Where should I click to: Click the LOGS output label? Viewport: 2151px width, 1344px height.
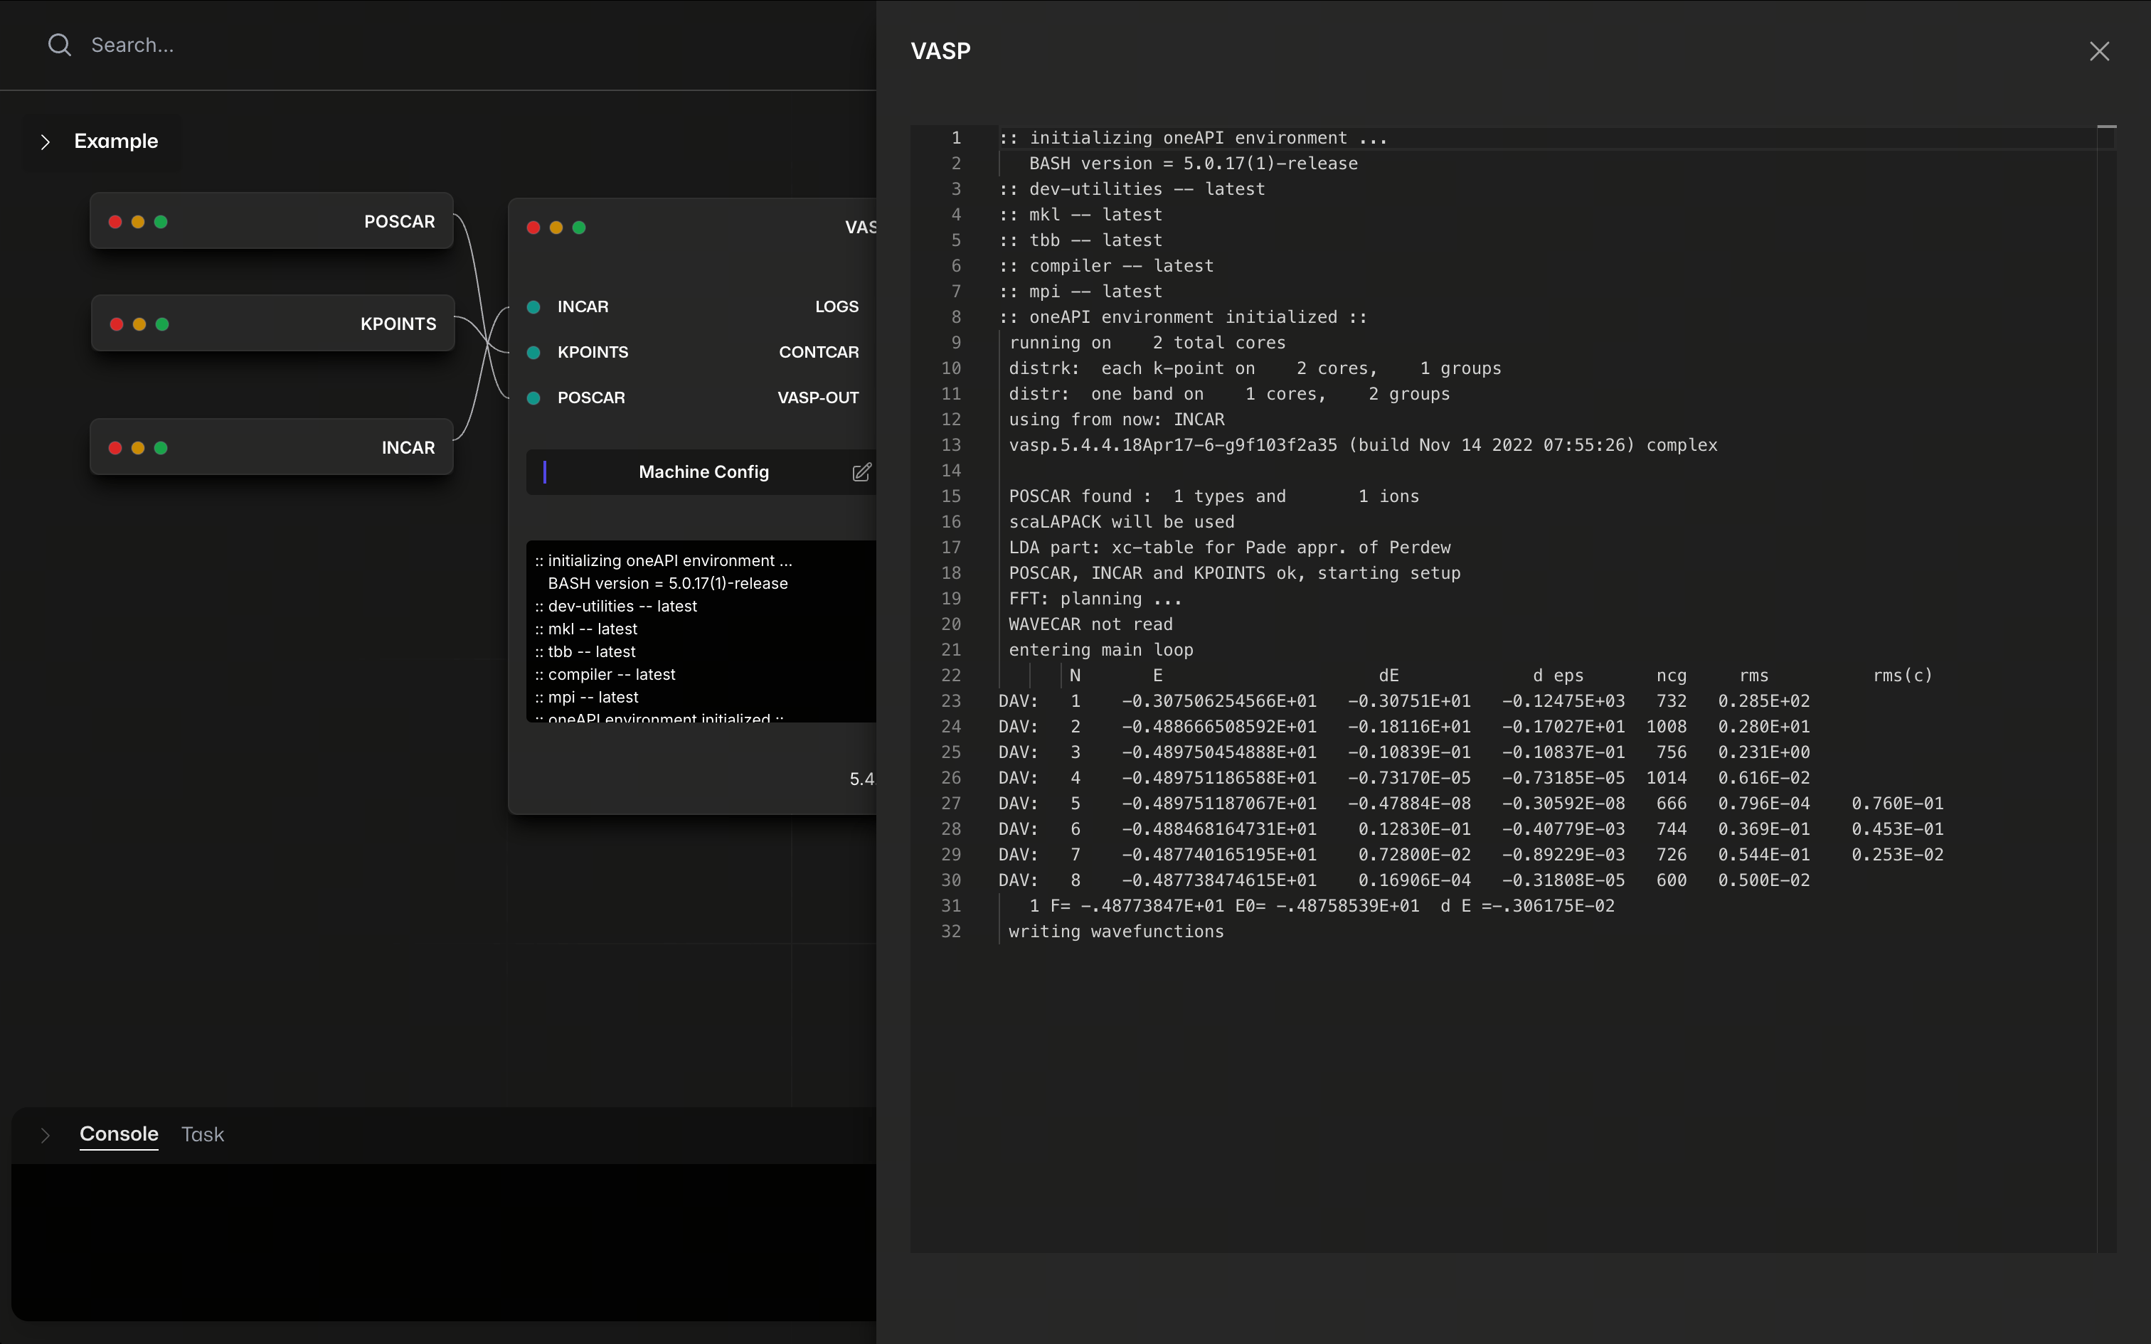(x=836, y=306)
